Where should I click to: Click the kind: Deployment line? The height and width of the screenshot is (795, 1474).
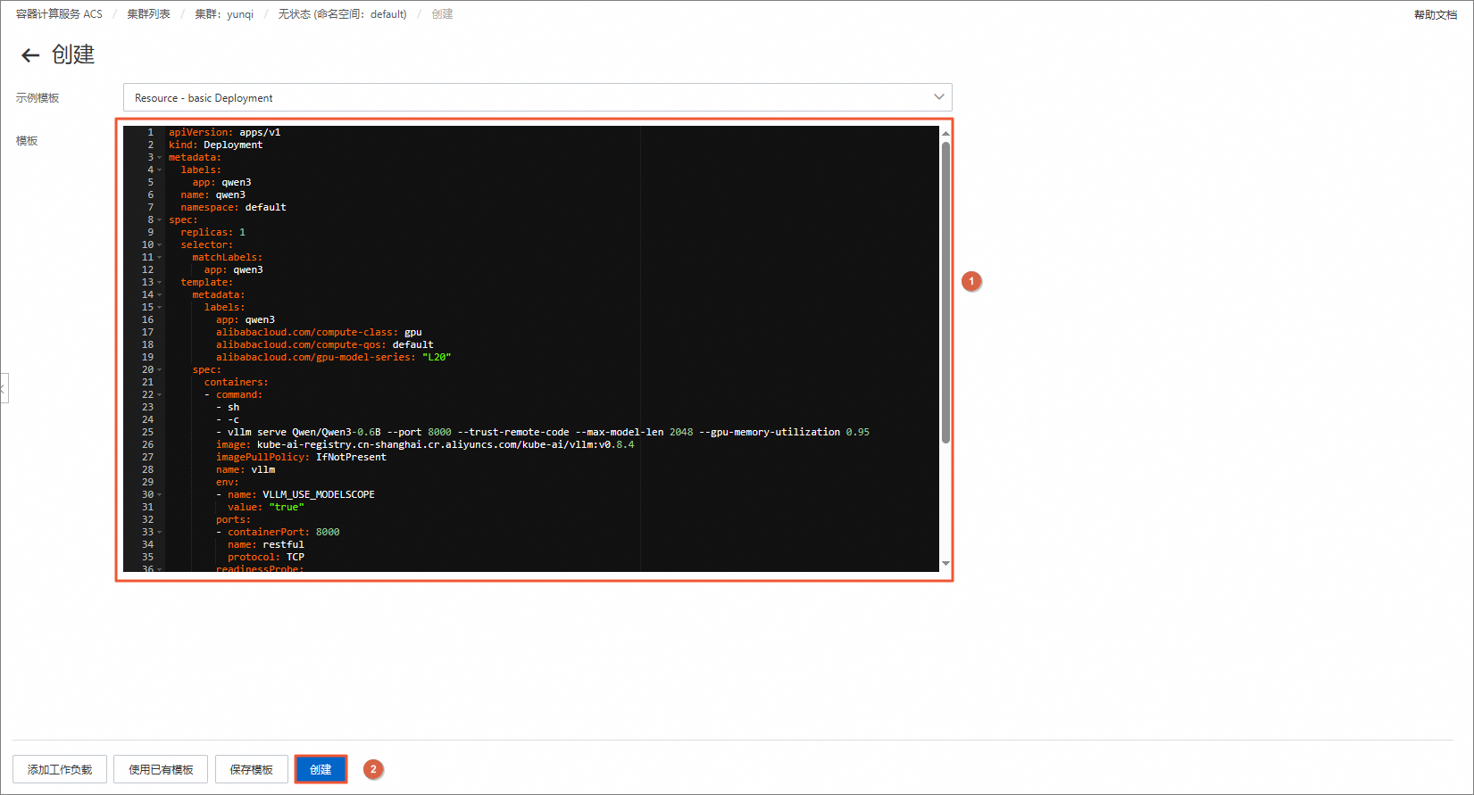click(x=216, y=145)
